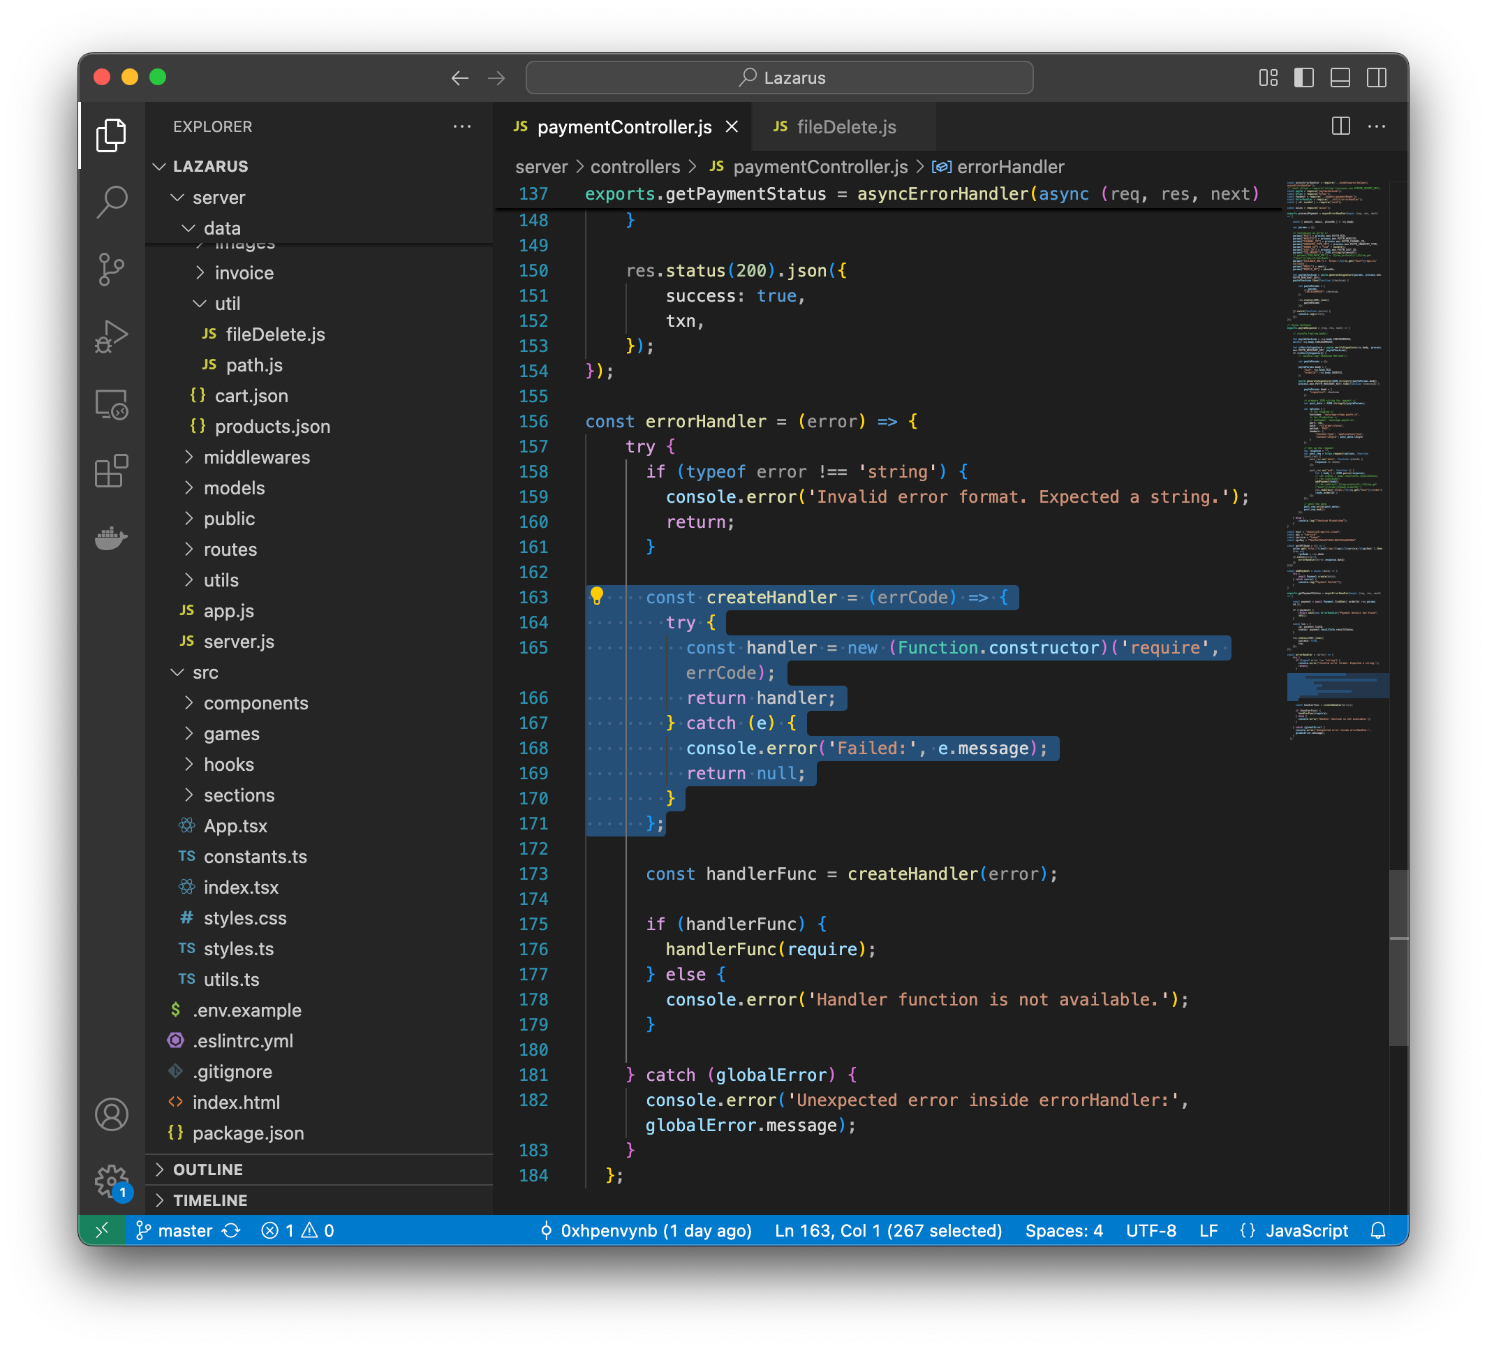The height and width of the screenshot is (1349, 1487).
Task: Open the Run and Debug icon
Action: [112, 337]
